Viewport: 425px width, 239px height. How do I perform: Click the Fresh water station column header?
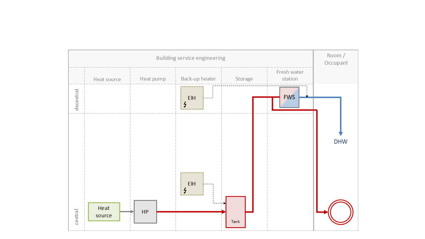[290, 75]
